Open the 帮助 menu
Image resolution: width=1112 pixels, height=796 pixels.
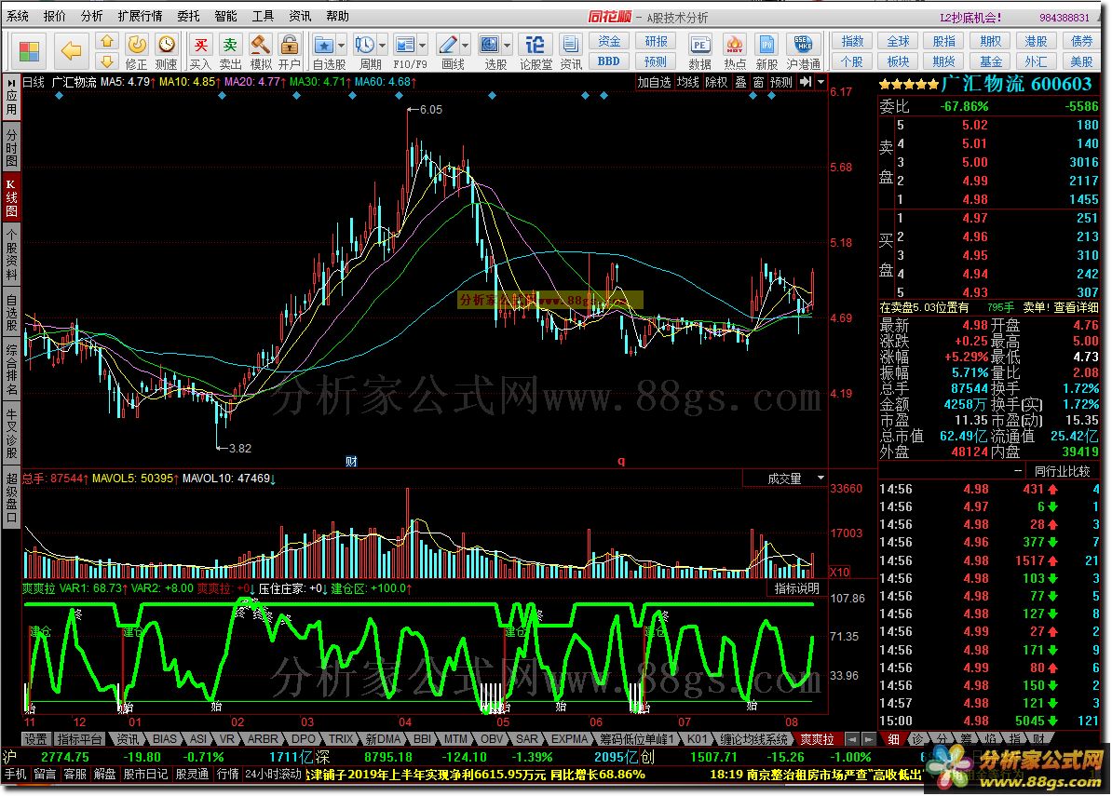pyautogui.click(x=337, y=16)
